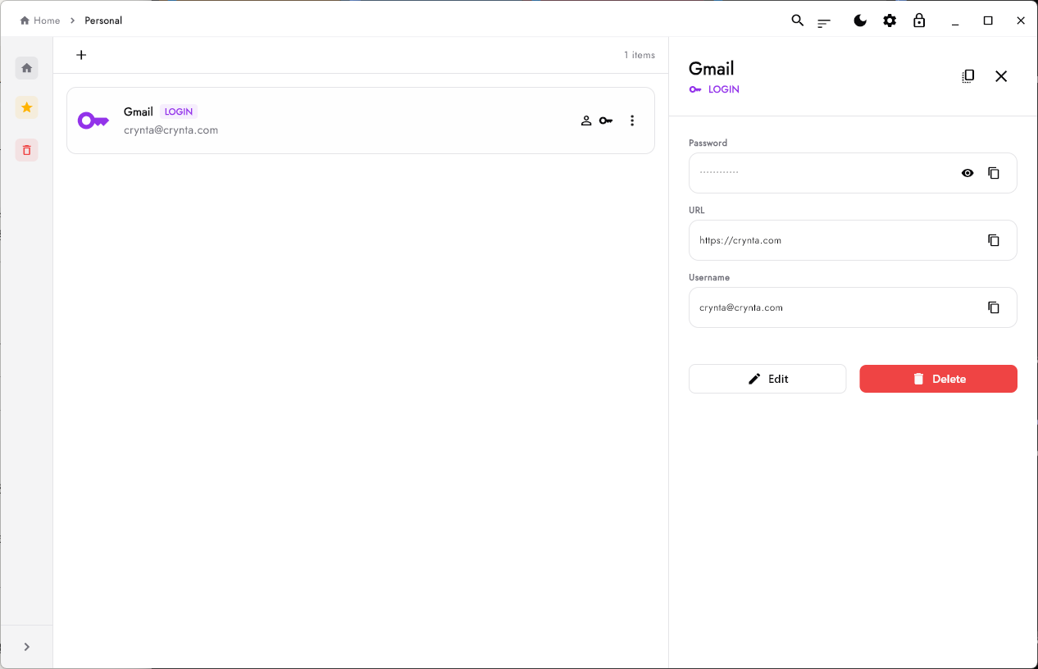
Task: Copy password key icon on Gmail row
Action: pos(606,121)
